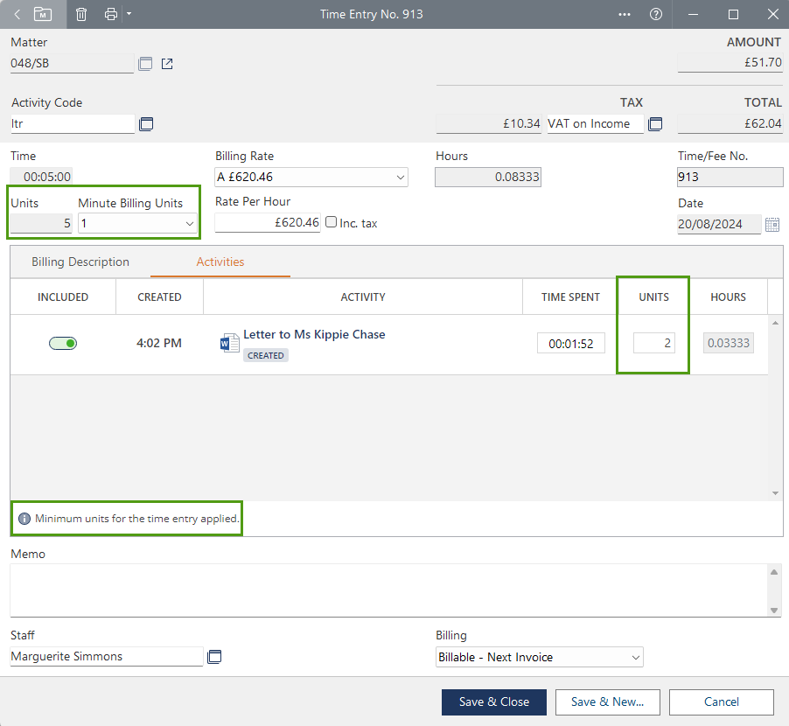Screen dimensions: 789x726
Task: Open Activity Code lookup icon
Action: [x=146, y=124]
